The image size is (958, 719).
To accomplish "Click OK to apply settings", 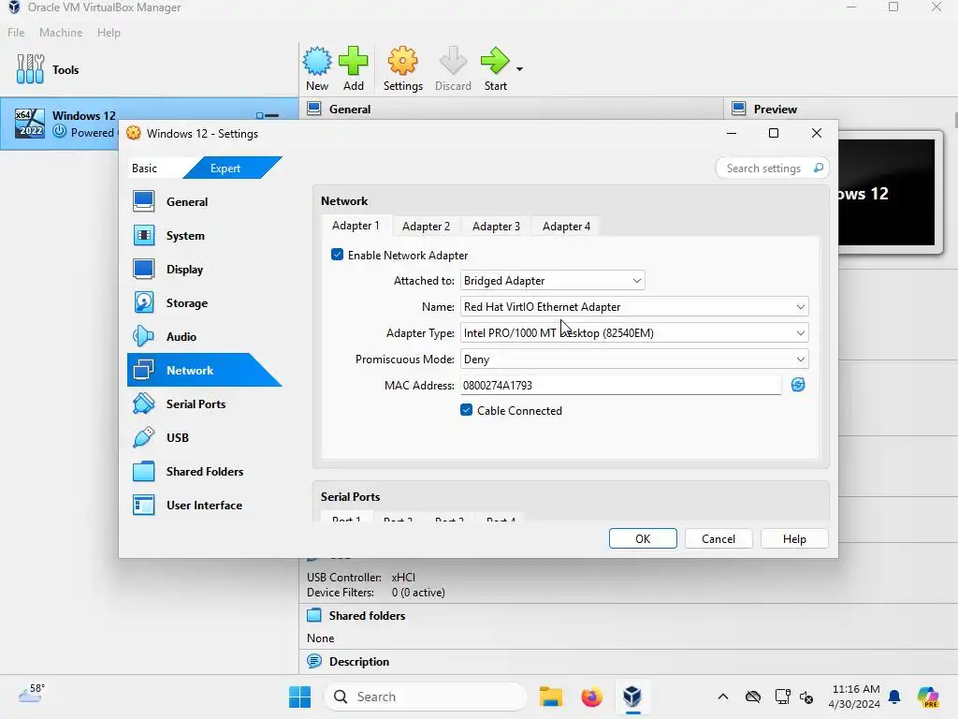I will (643, 538).
